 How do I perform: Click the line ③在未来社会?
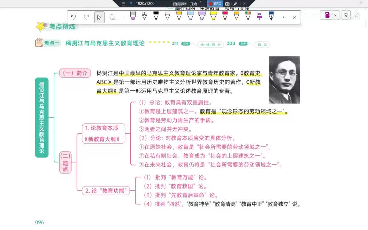click(211, 165)
